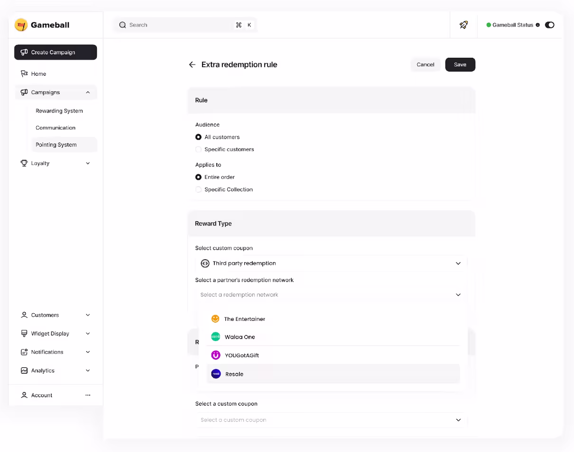The image size is (574, 452).
Task: Click the Loyalty trophy icon
Action: [24, 163]
